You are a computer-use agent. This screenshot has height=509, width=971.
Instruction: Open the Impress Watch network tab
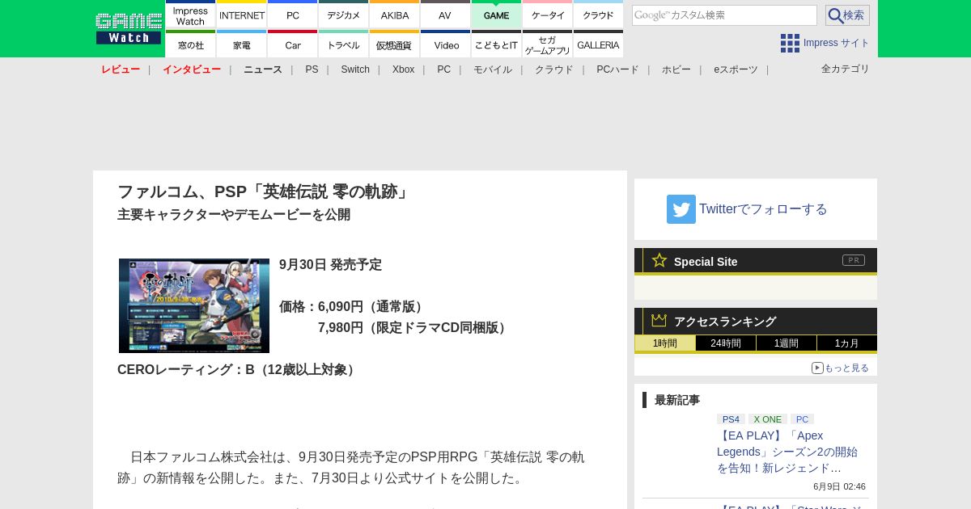pos(190,15)
